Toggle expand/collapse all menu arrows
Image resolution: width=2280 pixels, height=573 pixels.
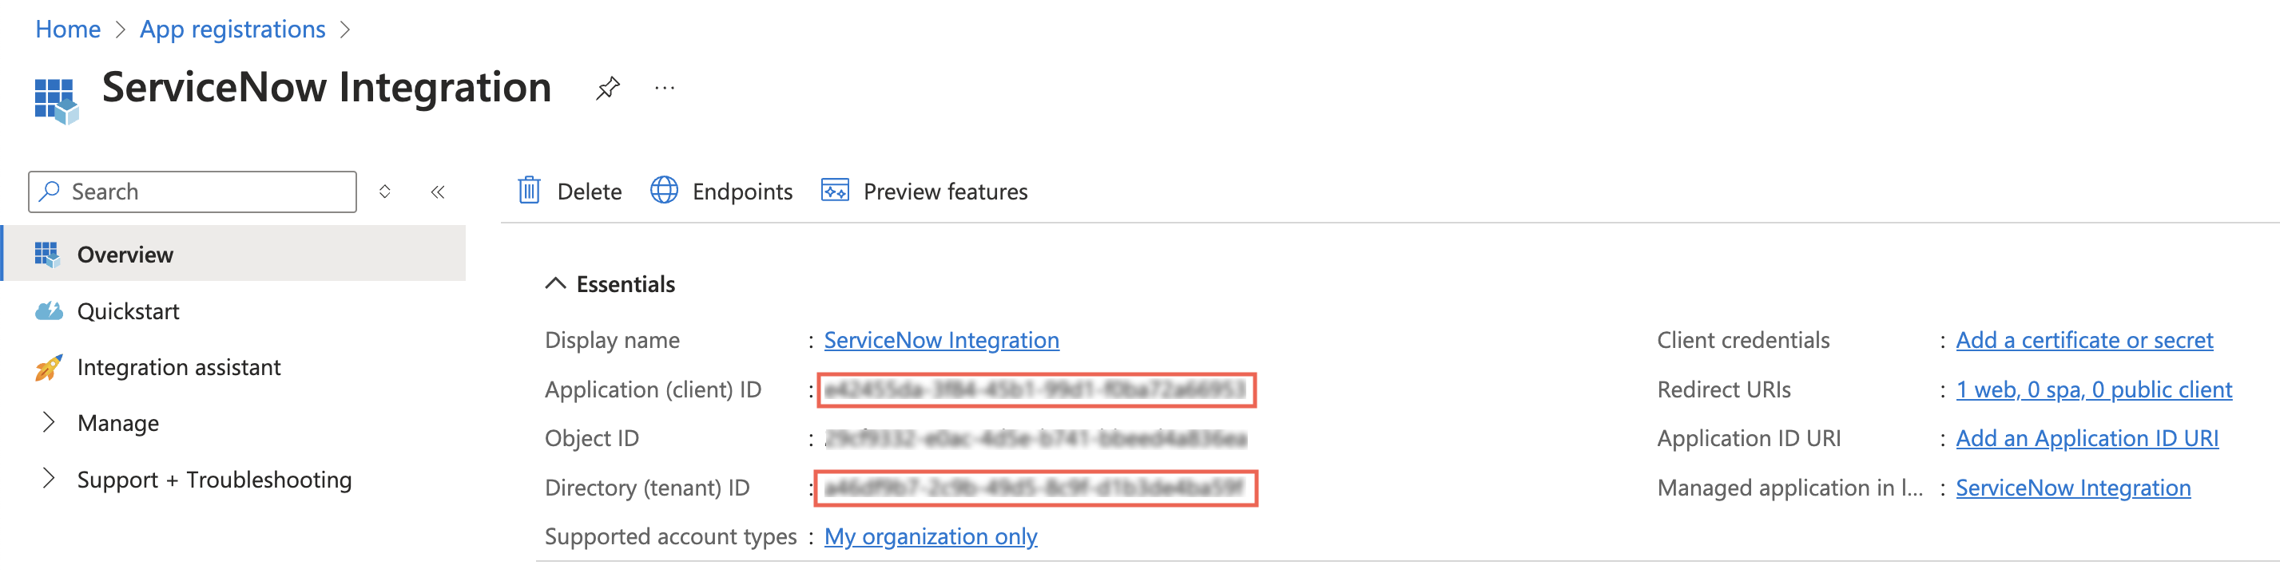[x=385, y=192]
